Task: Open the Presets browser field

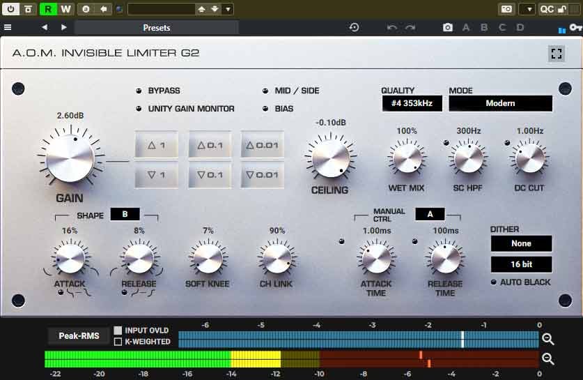Action: (156, 28)
